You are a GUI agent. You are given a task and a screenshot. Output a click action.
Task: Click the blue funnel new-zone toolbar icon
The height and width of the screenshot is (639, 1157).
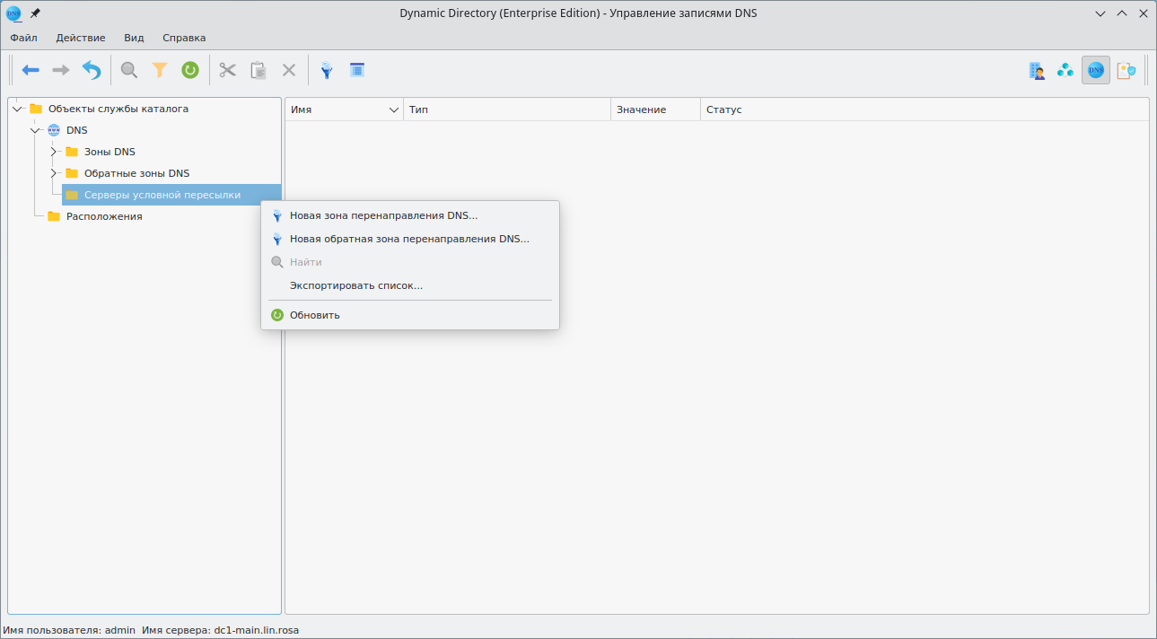[327, 70]
